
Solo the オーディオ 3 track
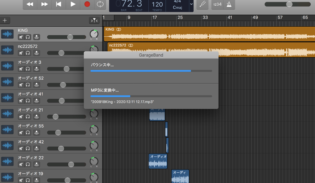pos(28,69)
